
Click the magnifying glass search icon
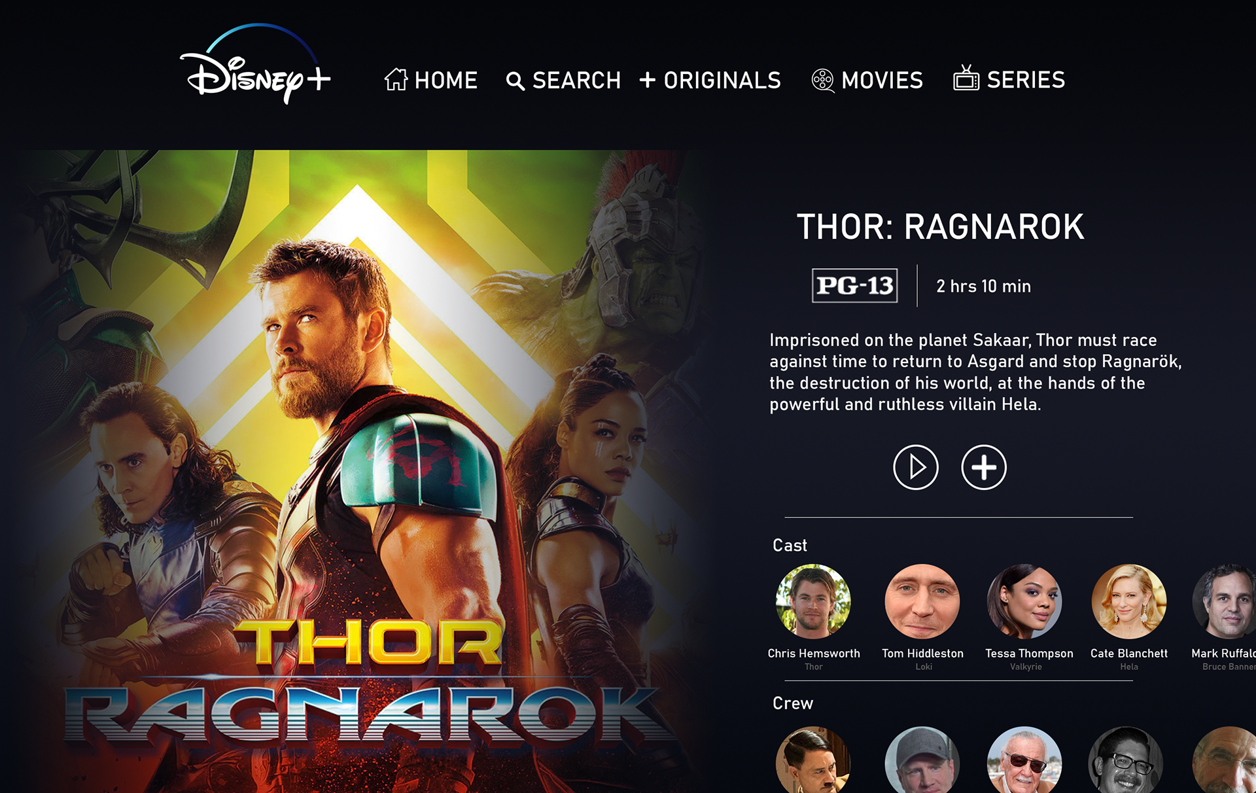(515, 81)
